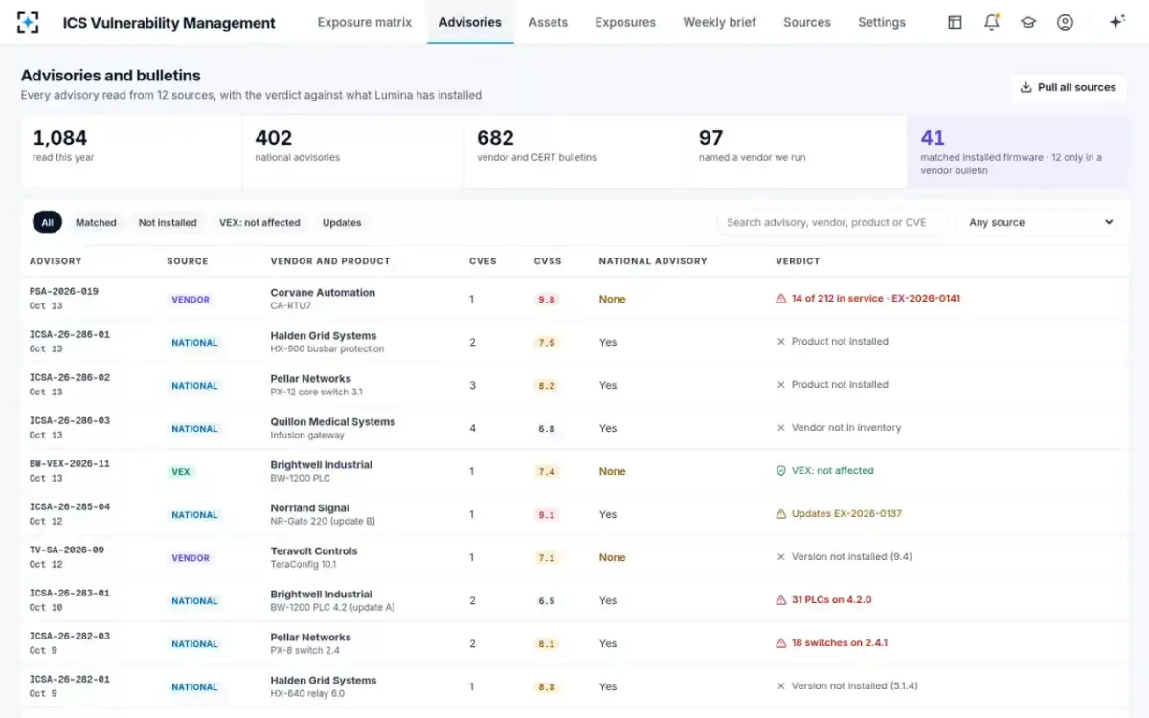Open the Settings tab
This screenshot has height=718, width=1149.
(882, 22)
